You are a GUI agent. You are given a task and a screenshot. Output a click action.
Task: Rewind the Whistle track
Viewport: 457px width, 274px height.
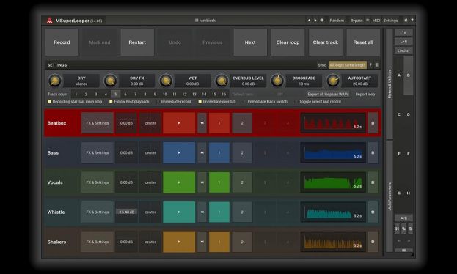tap(202, 212)
